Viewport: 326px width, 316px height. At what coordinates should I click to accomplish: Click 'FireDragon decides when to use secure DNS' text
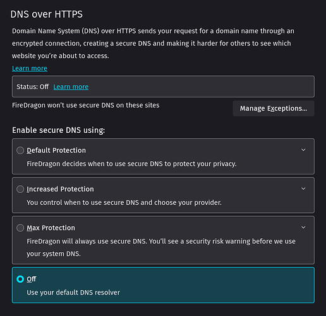tap(131, 164)
